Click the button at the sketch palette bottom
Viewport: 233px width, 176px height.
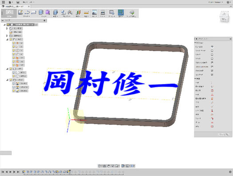(224, 134)
